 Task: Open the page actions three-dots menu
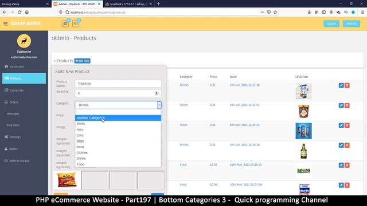[x=262, y=12]
